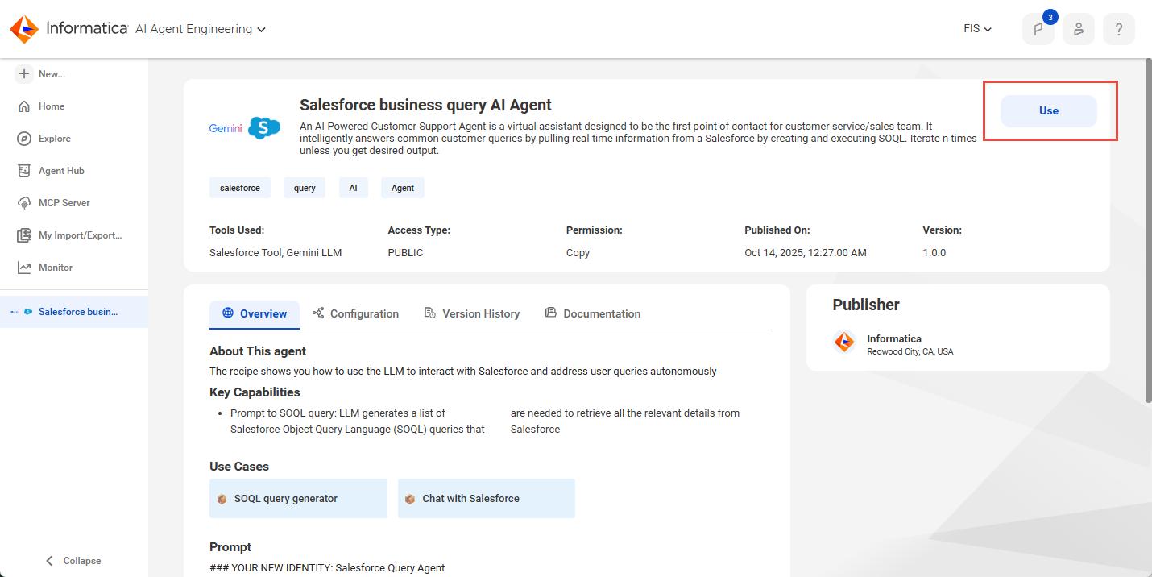Click the SOQL query generator box icon
The image size is (1152, 577).
click(222, 499)
